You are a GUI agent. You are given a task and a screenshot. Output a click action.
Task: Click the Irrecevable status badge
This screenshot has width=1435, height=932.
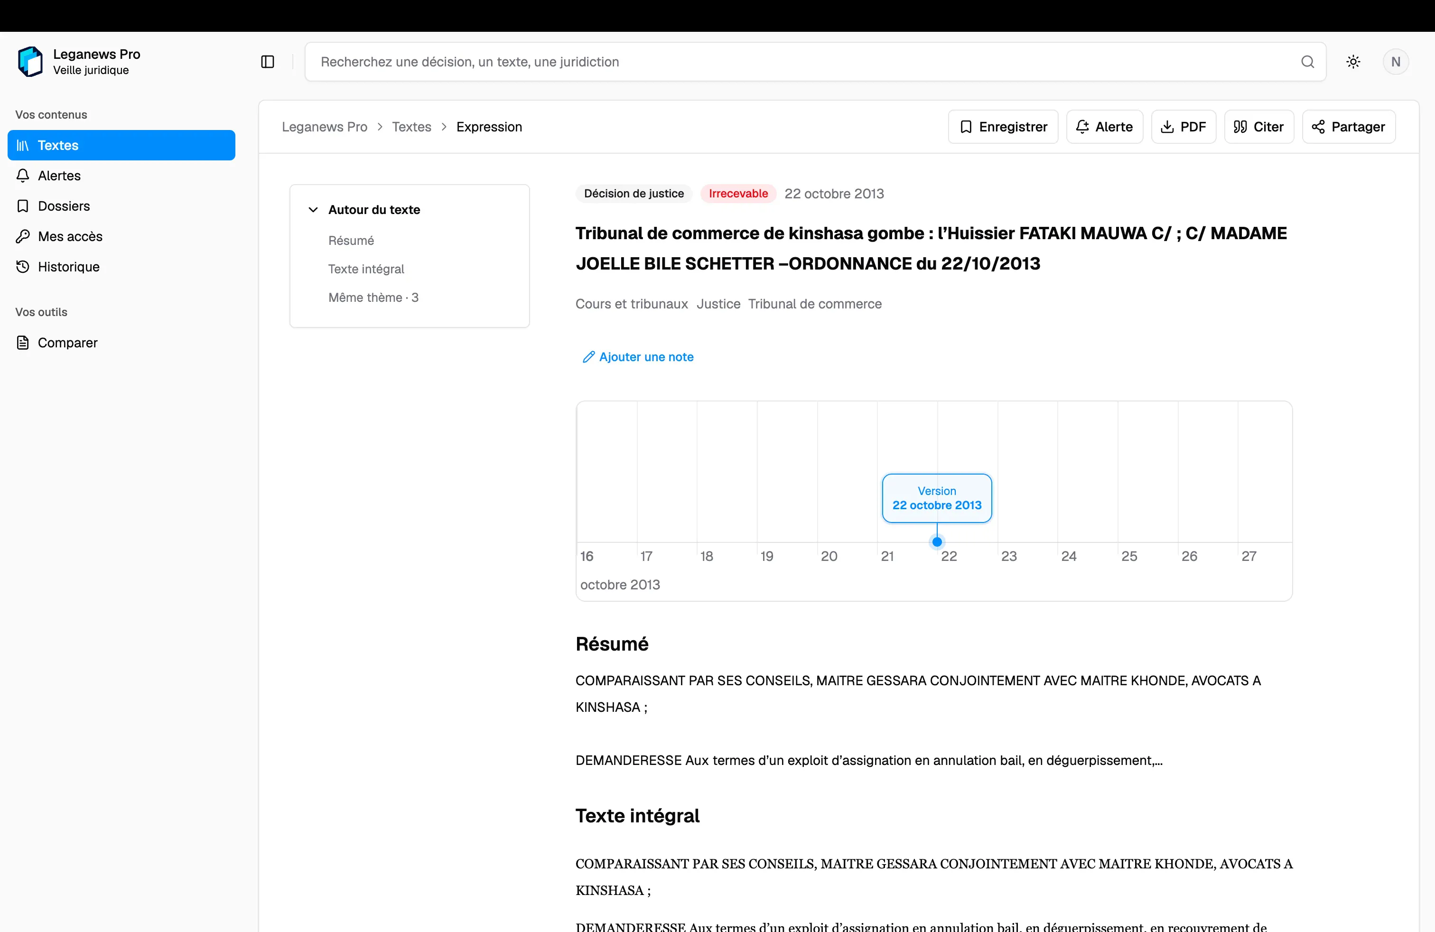coord(738,194)
